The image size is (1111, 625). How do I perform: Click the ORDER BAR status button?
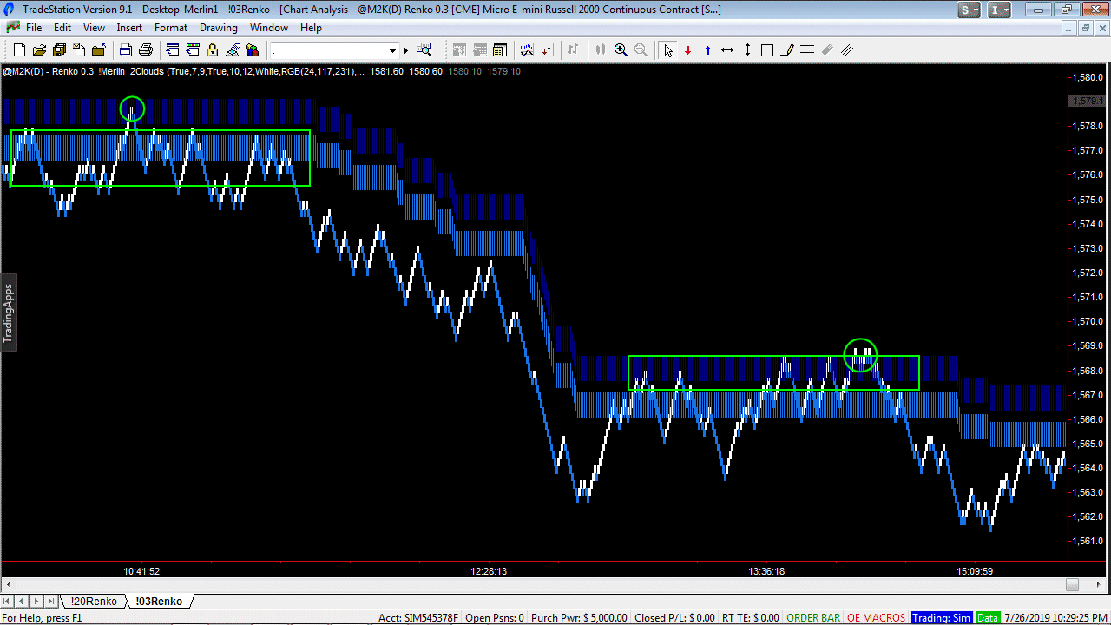pyautogui.click(x=813, y=618)
